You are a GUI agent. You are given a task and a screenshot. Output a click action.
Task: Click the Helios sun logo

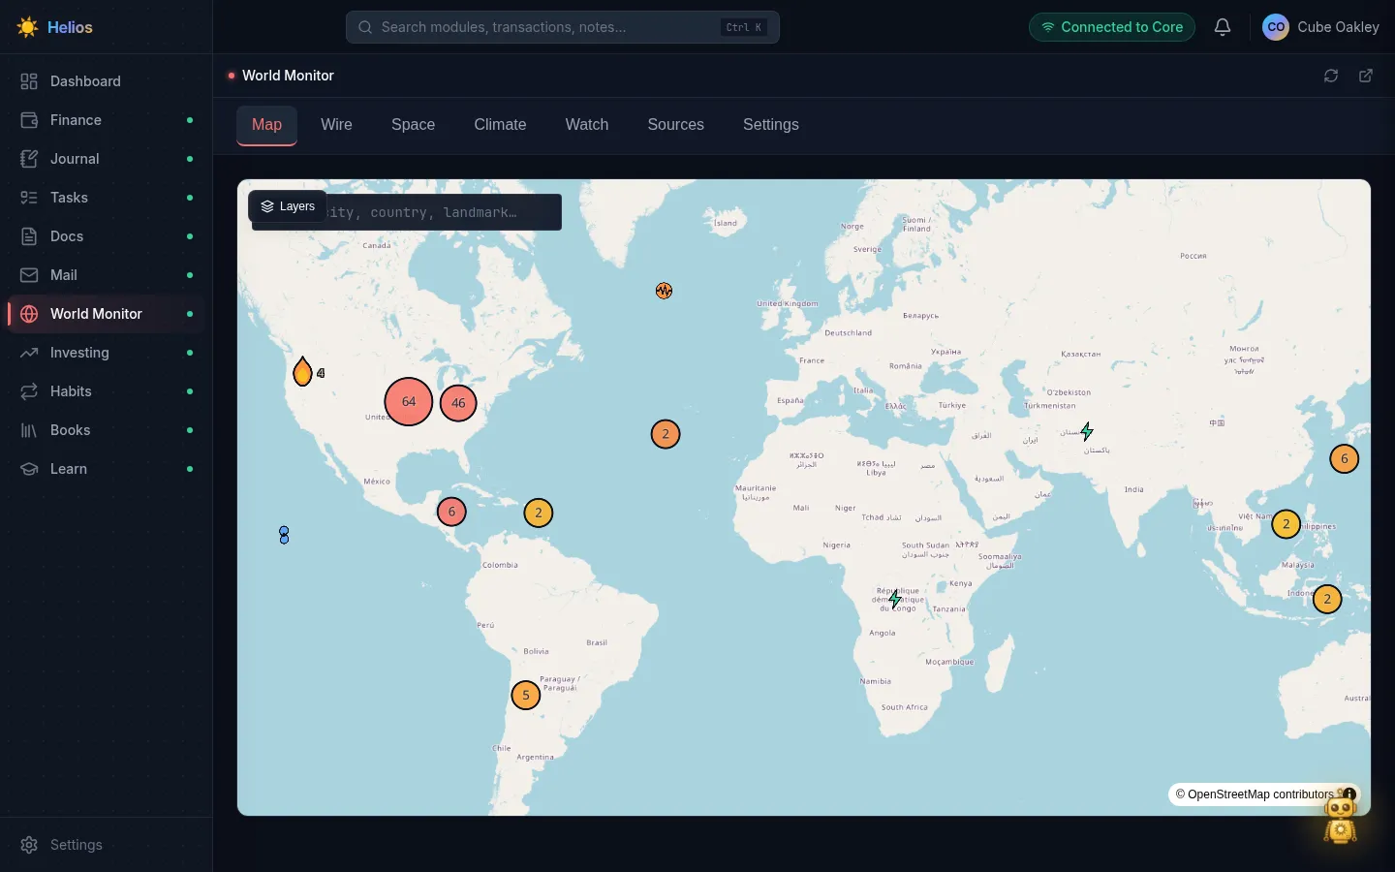27,27
